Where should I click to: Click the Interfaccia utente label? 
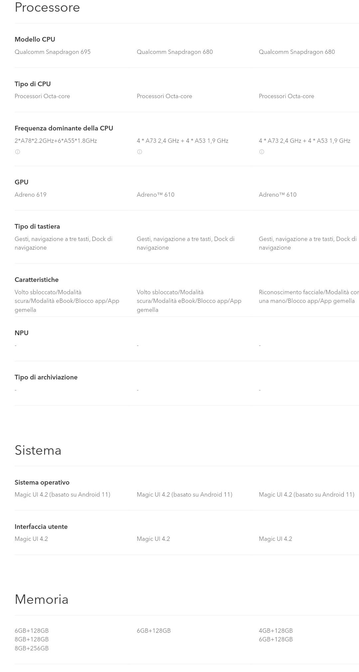[x=41, y=527]
